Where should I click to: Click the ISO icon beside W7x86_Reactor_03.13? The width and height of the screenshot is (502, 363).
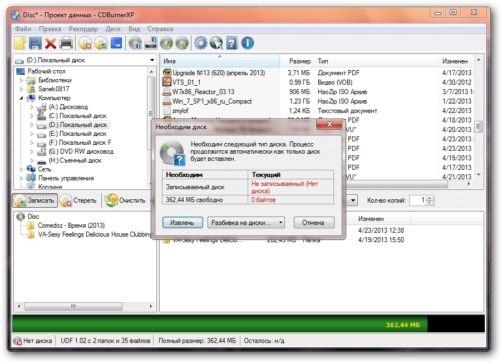[167, 92]
